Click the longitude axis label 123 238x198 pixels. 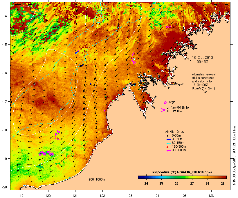click(130, 196)
